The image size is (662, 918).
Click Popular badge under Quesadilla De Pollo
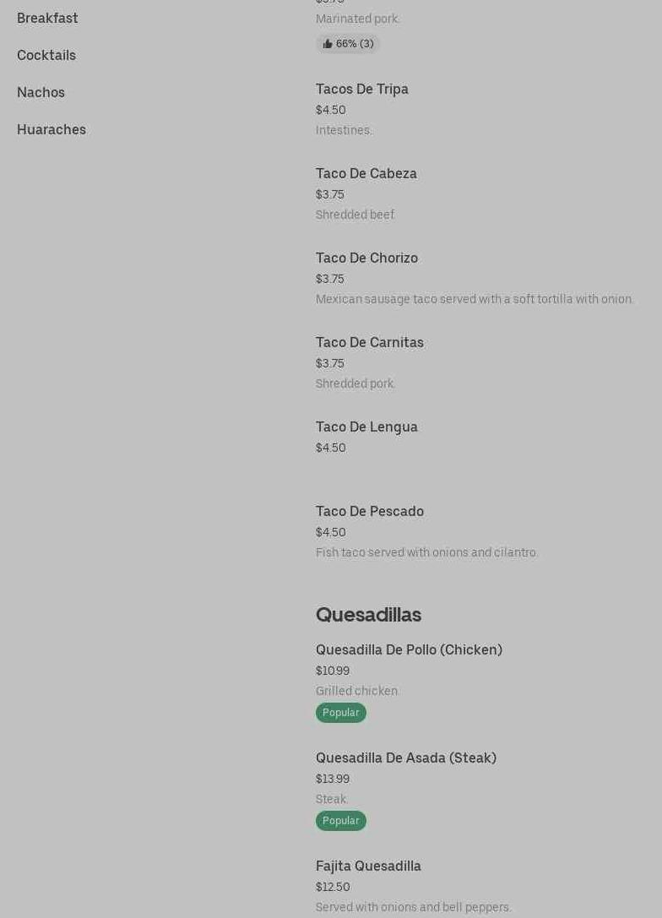point(341,713)
